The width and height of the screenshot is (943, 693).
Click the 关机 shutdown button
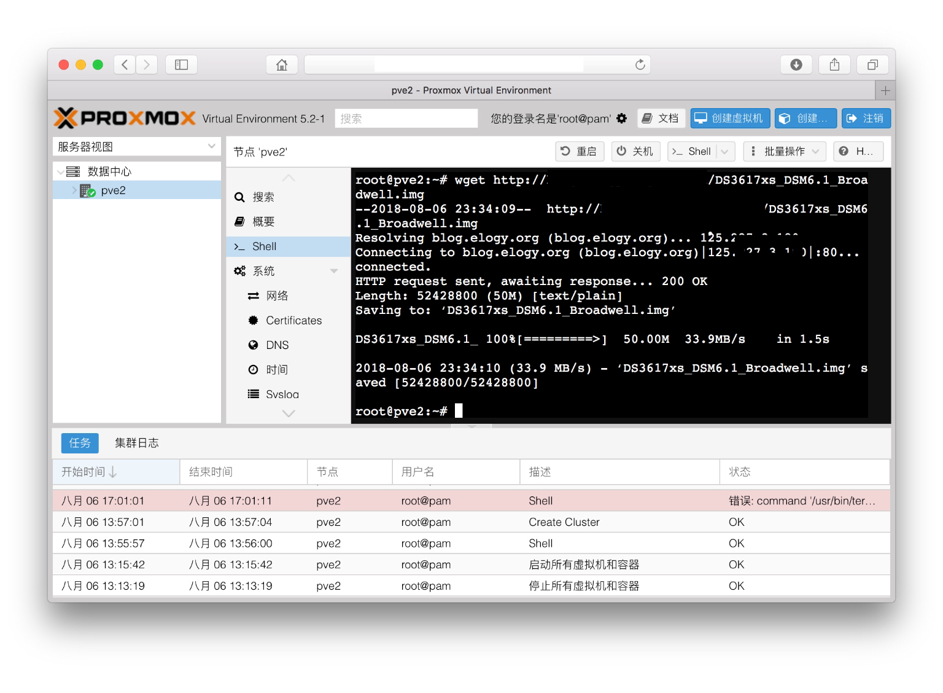635,151
